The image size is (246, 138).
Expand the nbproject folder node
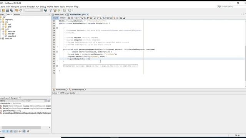click(x=1, y=20)
